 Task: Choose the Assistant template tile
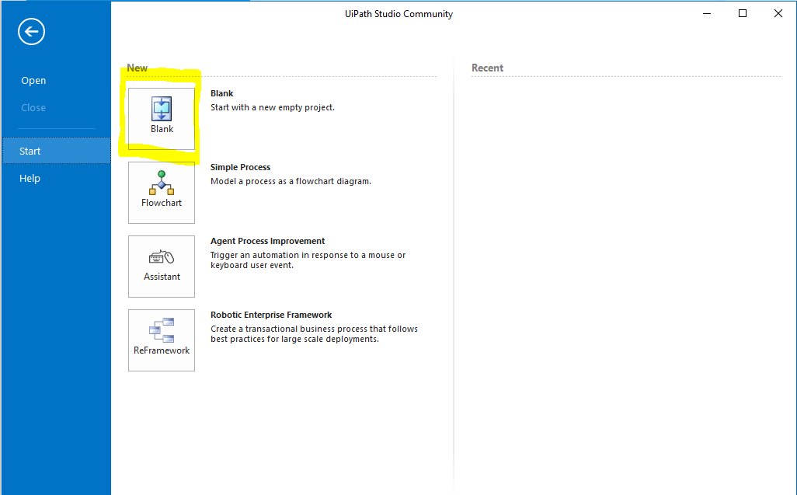pyautogui.click(x=161, y=267)
